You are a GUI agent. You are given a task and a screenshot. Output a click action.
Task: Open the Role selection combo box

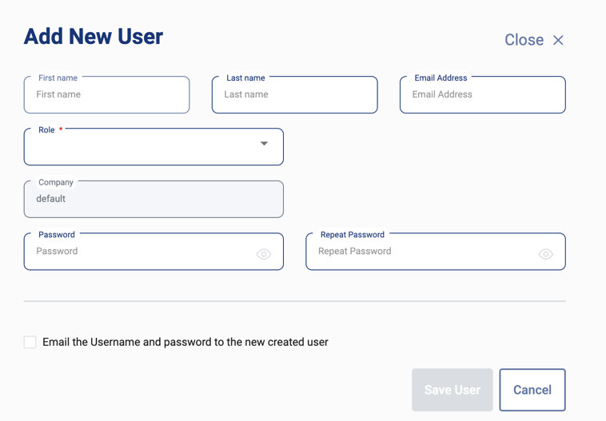pyautogui.click(x=144, y=147)
